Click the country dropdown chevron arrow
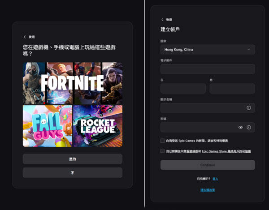269x210 pixels. pyautogui.click(x=248, y=49)
